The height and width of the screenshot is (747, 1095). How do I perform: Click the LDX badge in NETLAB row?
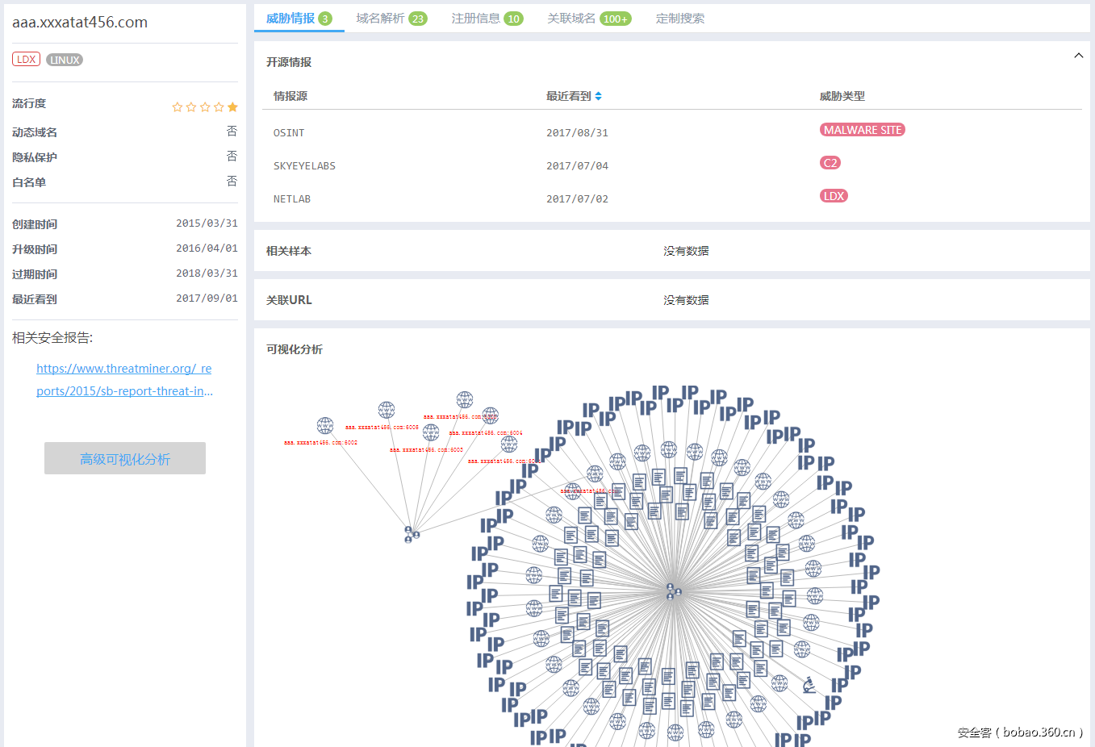(x=833, y=196)
